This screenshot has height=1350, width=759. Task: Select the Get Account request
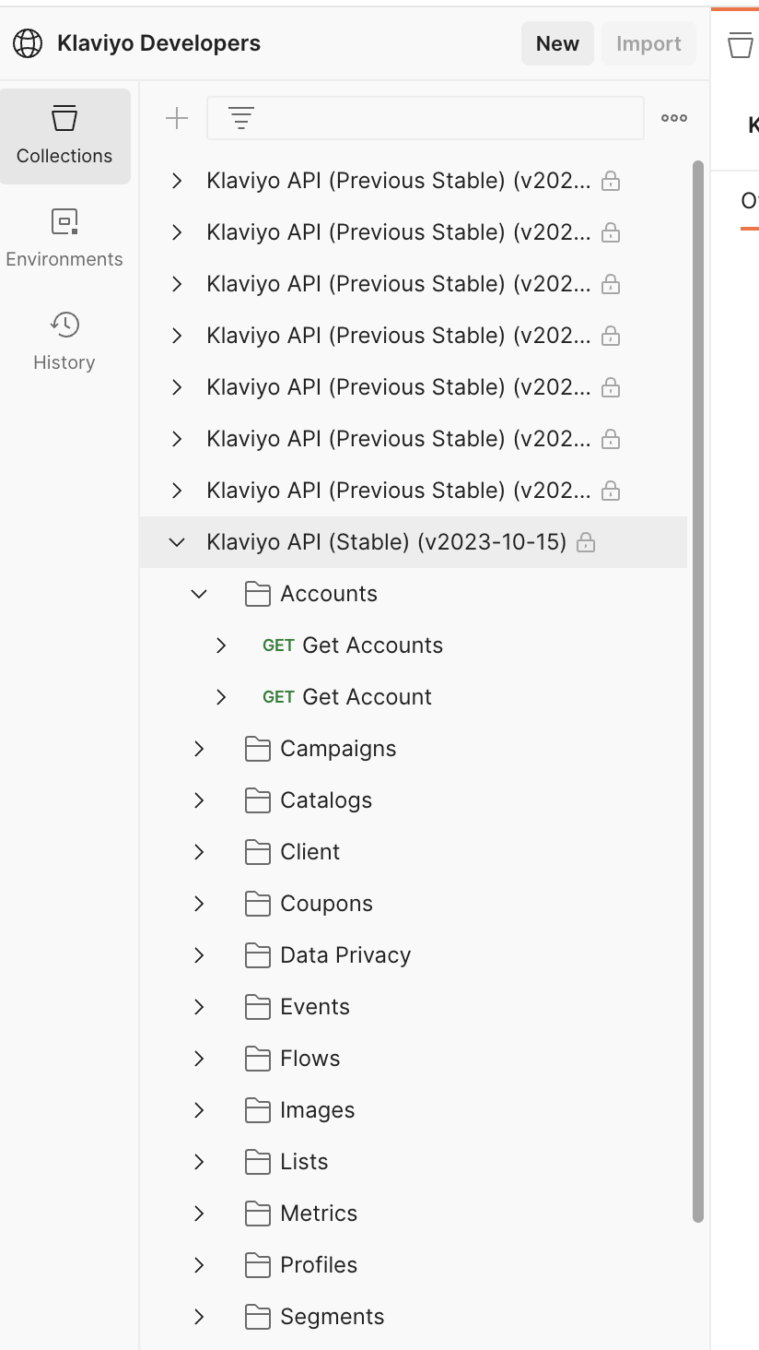367,697
